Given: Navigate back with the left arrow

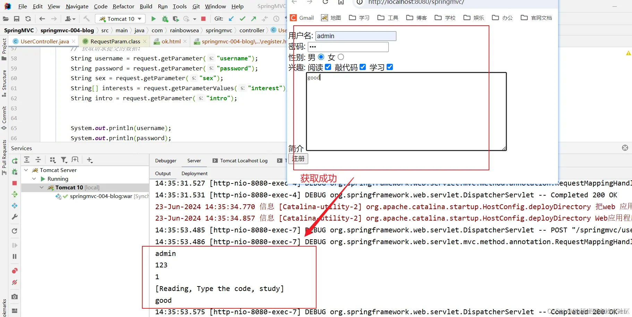Looking at the screenshot, I should point(42,19).
